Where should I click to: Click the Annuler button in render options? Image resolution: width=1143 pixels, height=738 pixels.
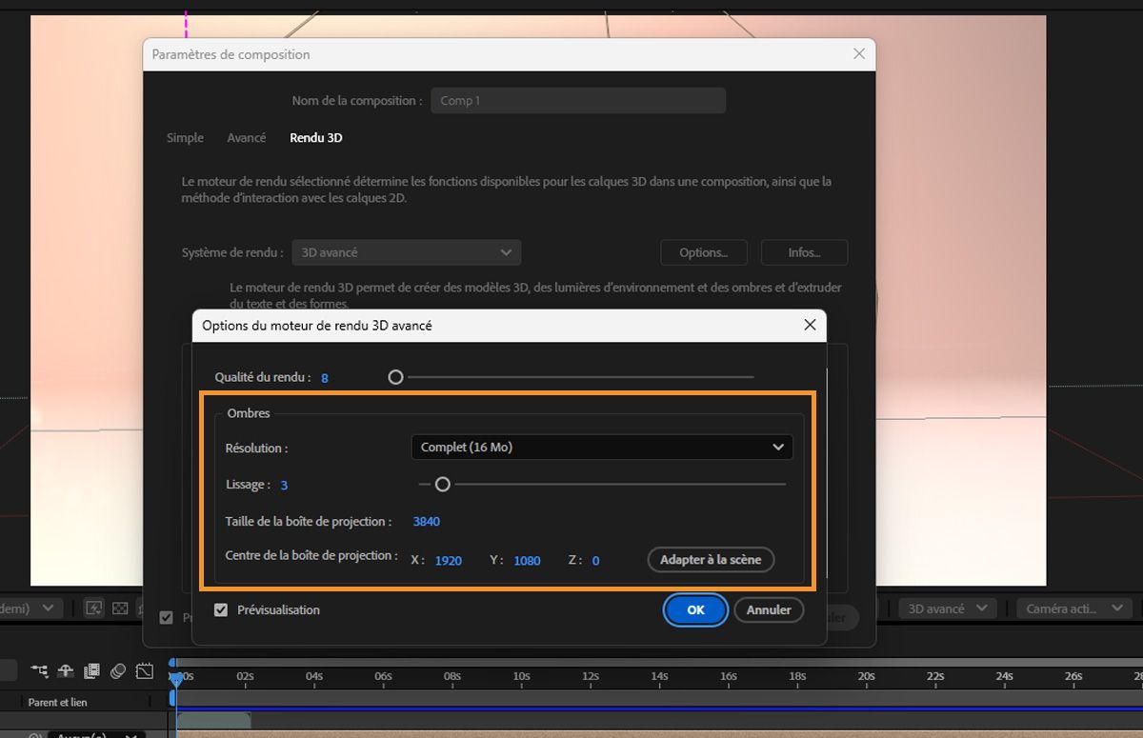click(769, 609)
